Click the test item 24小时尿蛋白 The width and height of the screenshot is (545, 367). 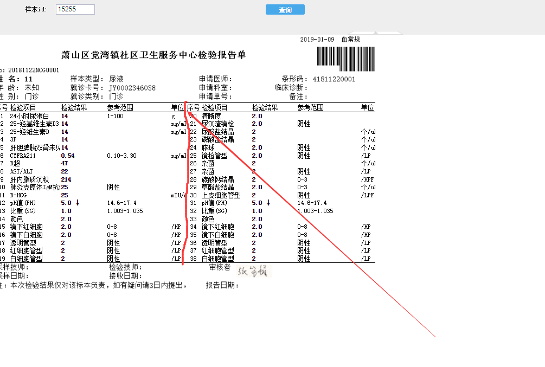[29, 116]
